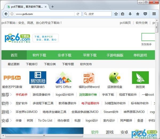The image size is (160, 139).
Task: Open the 下载排行 submenu link
Action: coord(32,64)
